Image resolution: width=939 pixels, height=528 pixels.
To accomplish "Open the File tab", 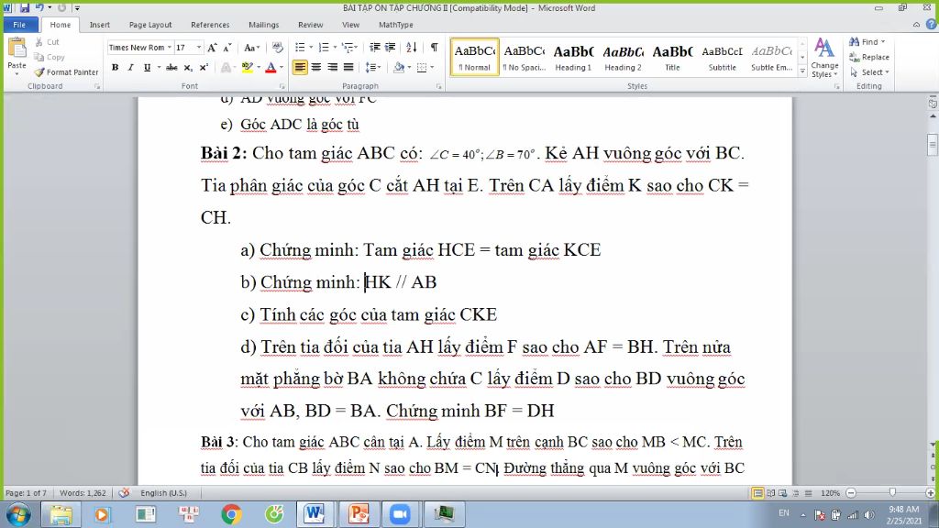I will 20,25.
